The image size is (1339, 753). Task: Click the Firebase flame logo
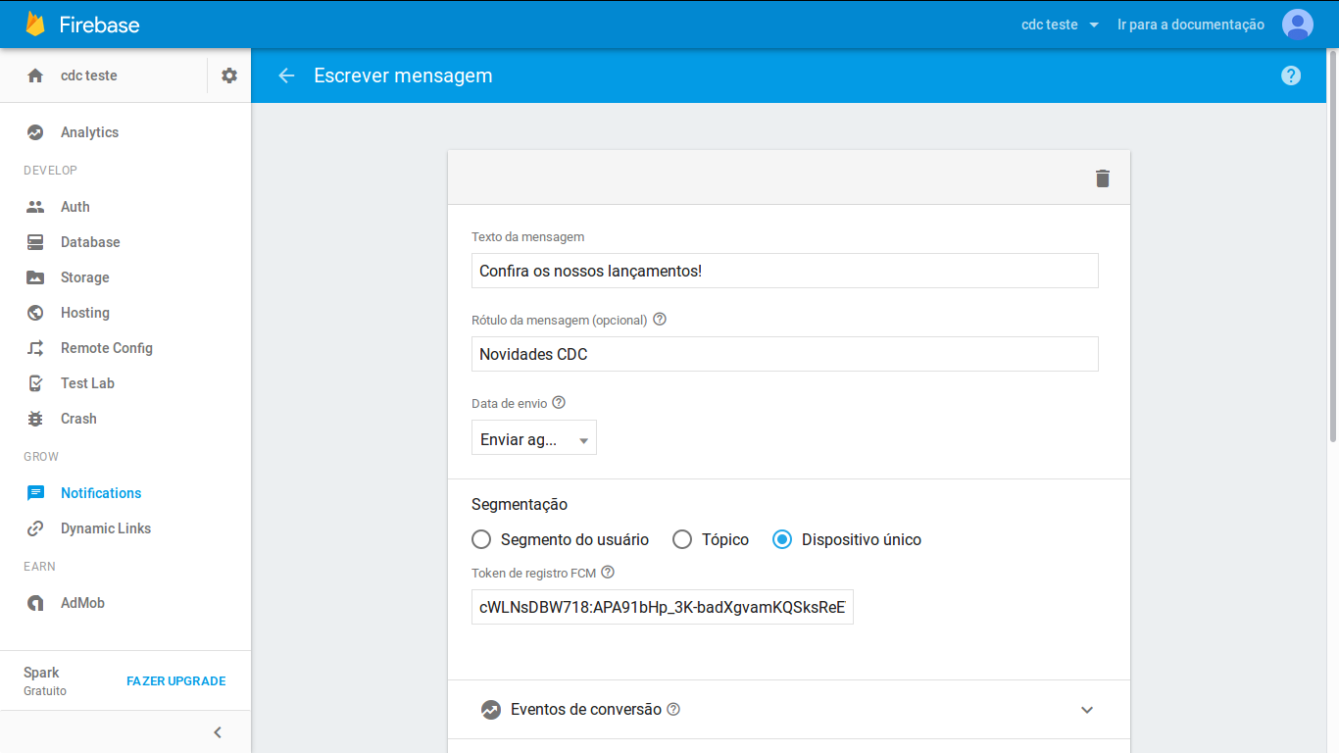[36, 25]
